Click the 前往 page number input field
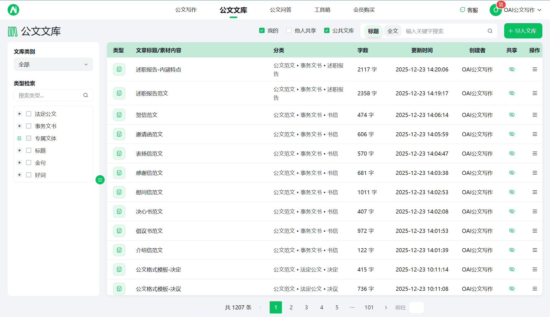 click(x=416, y=307)
